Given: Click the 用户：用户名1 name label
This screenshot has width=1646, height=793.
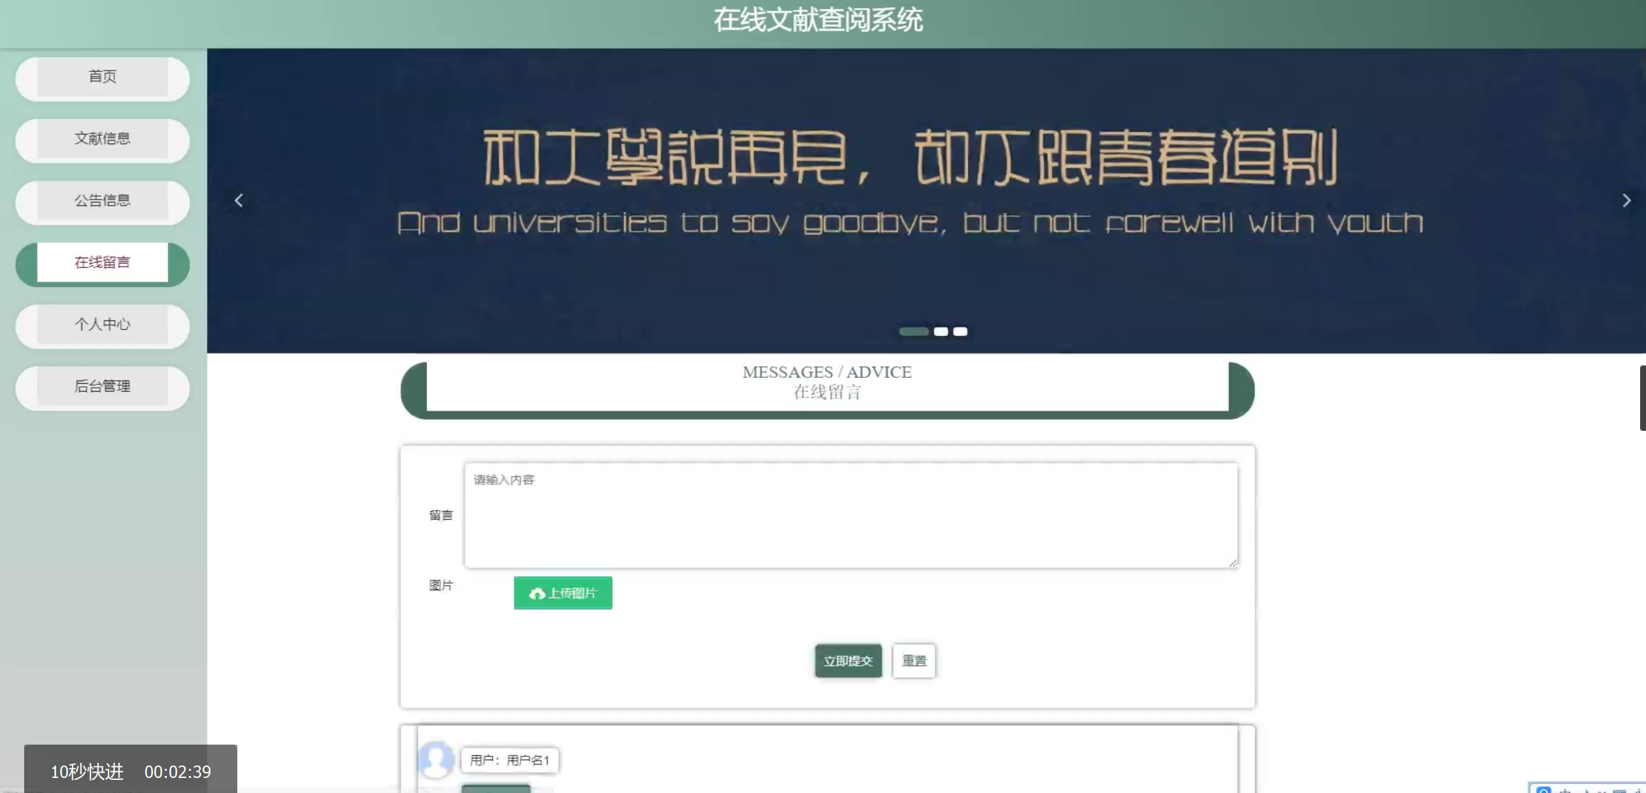Looking at the screenshot, I should pyautogui.click(x=510, y=760).
